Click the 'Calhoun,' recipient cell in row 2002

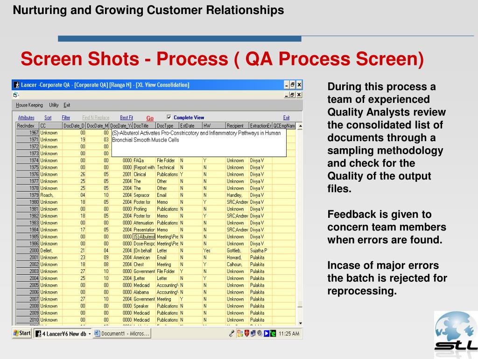click(237, 265)
